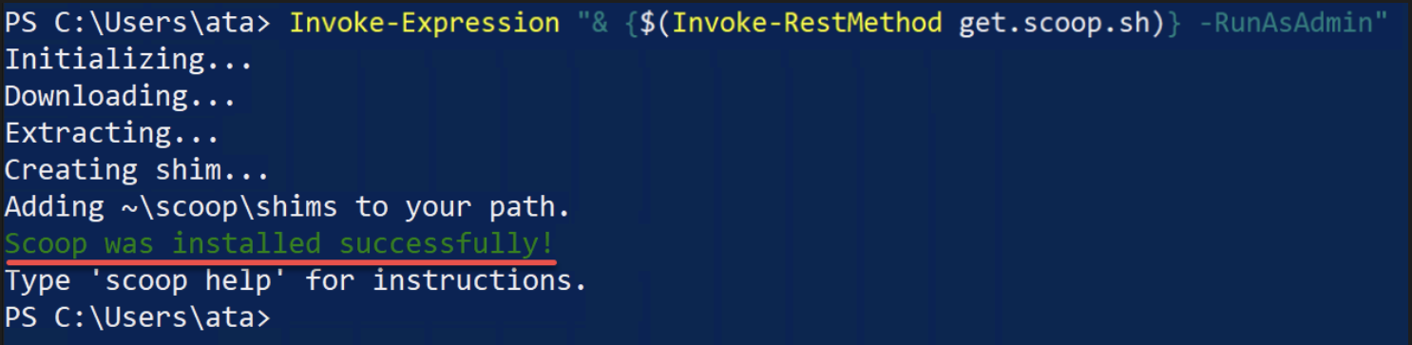1412x345 pixels.
Task: Click the Initializing... output line
Action: click(128, 60)
